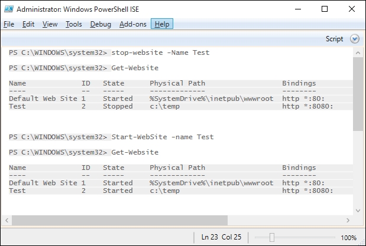Click the vertical scrollbar down arrow
The height and width of the screenshot is (246, 366).
pos(358,211)
